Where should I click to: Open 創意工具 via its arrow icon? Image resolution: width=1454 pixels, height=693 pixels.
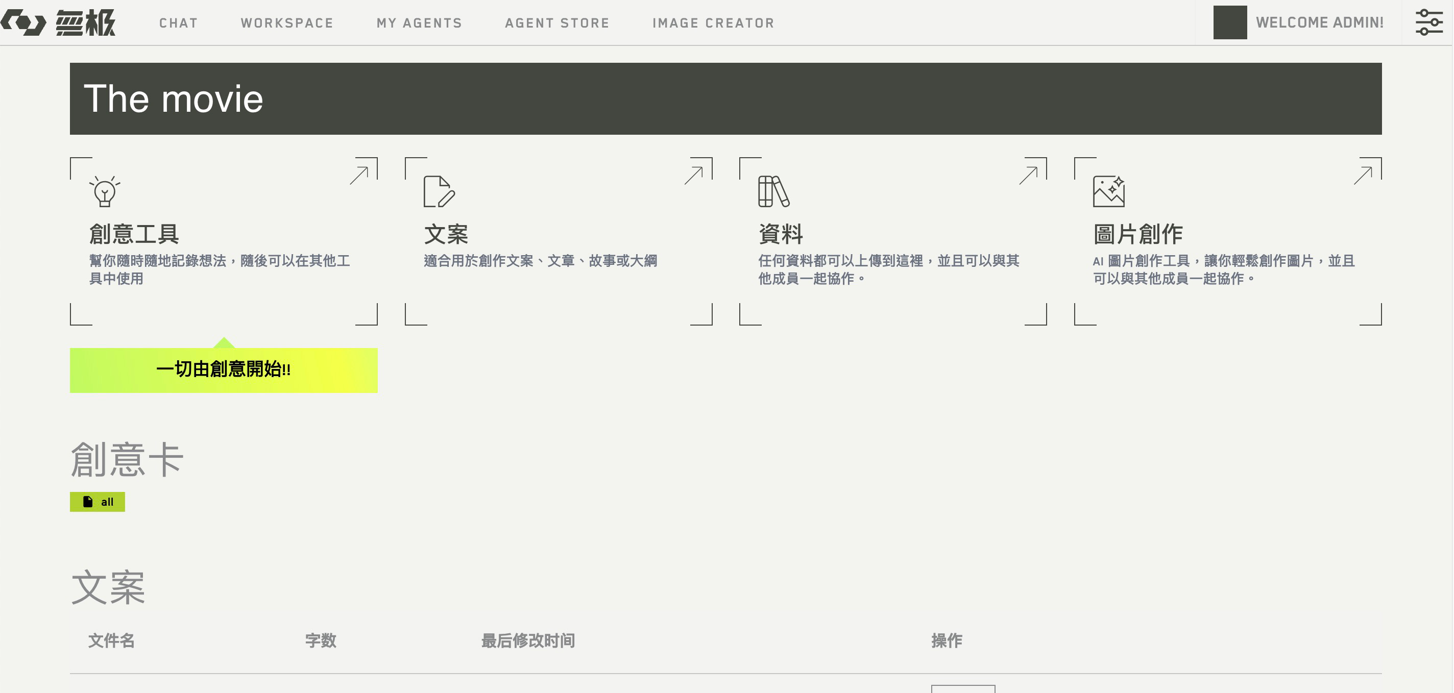[x=360, y=175]
